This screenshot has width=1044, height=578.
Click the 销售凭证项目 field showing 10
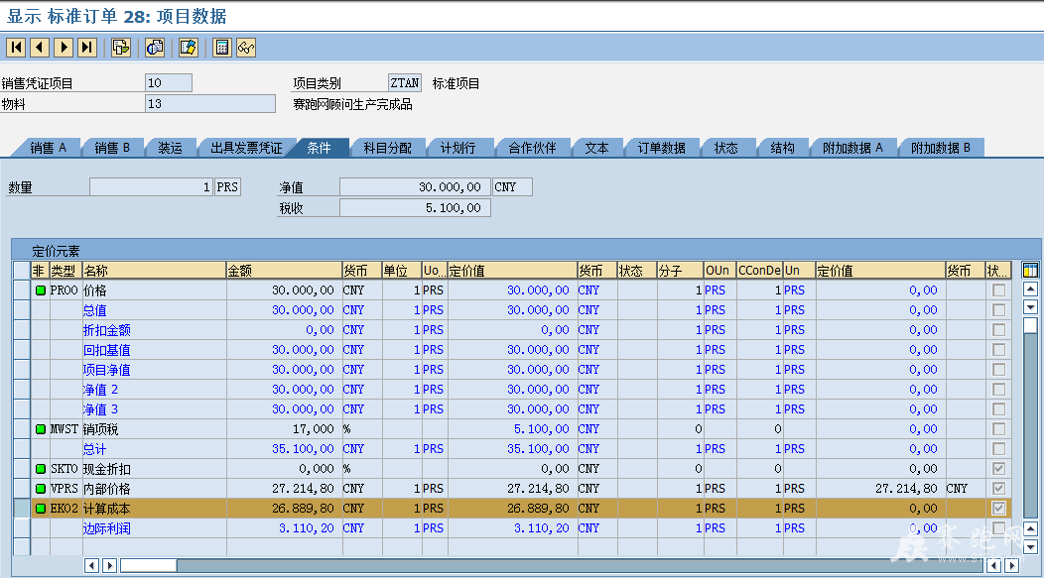[169, 82]
